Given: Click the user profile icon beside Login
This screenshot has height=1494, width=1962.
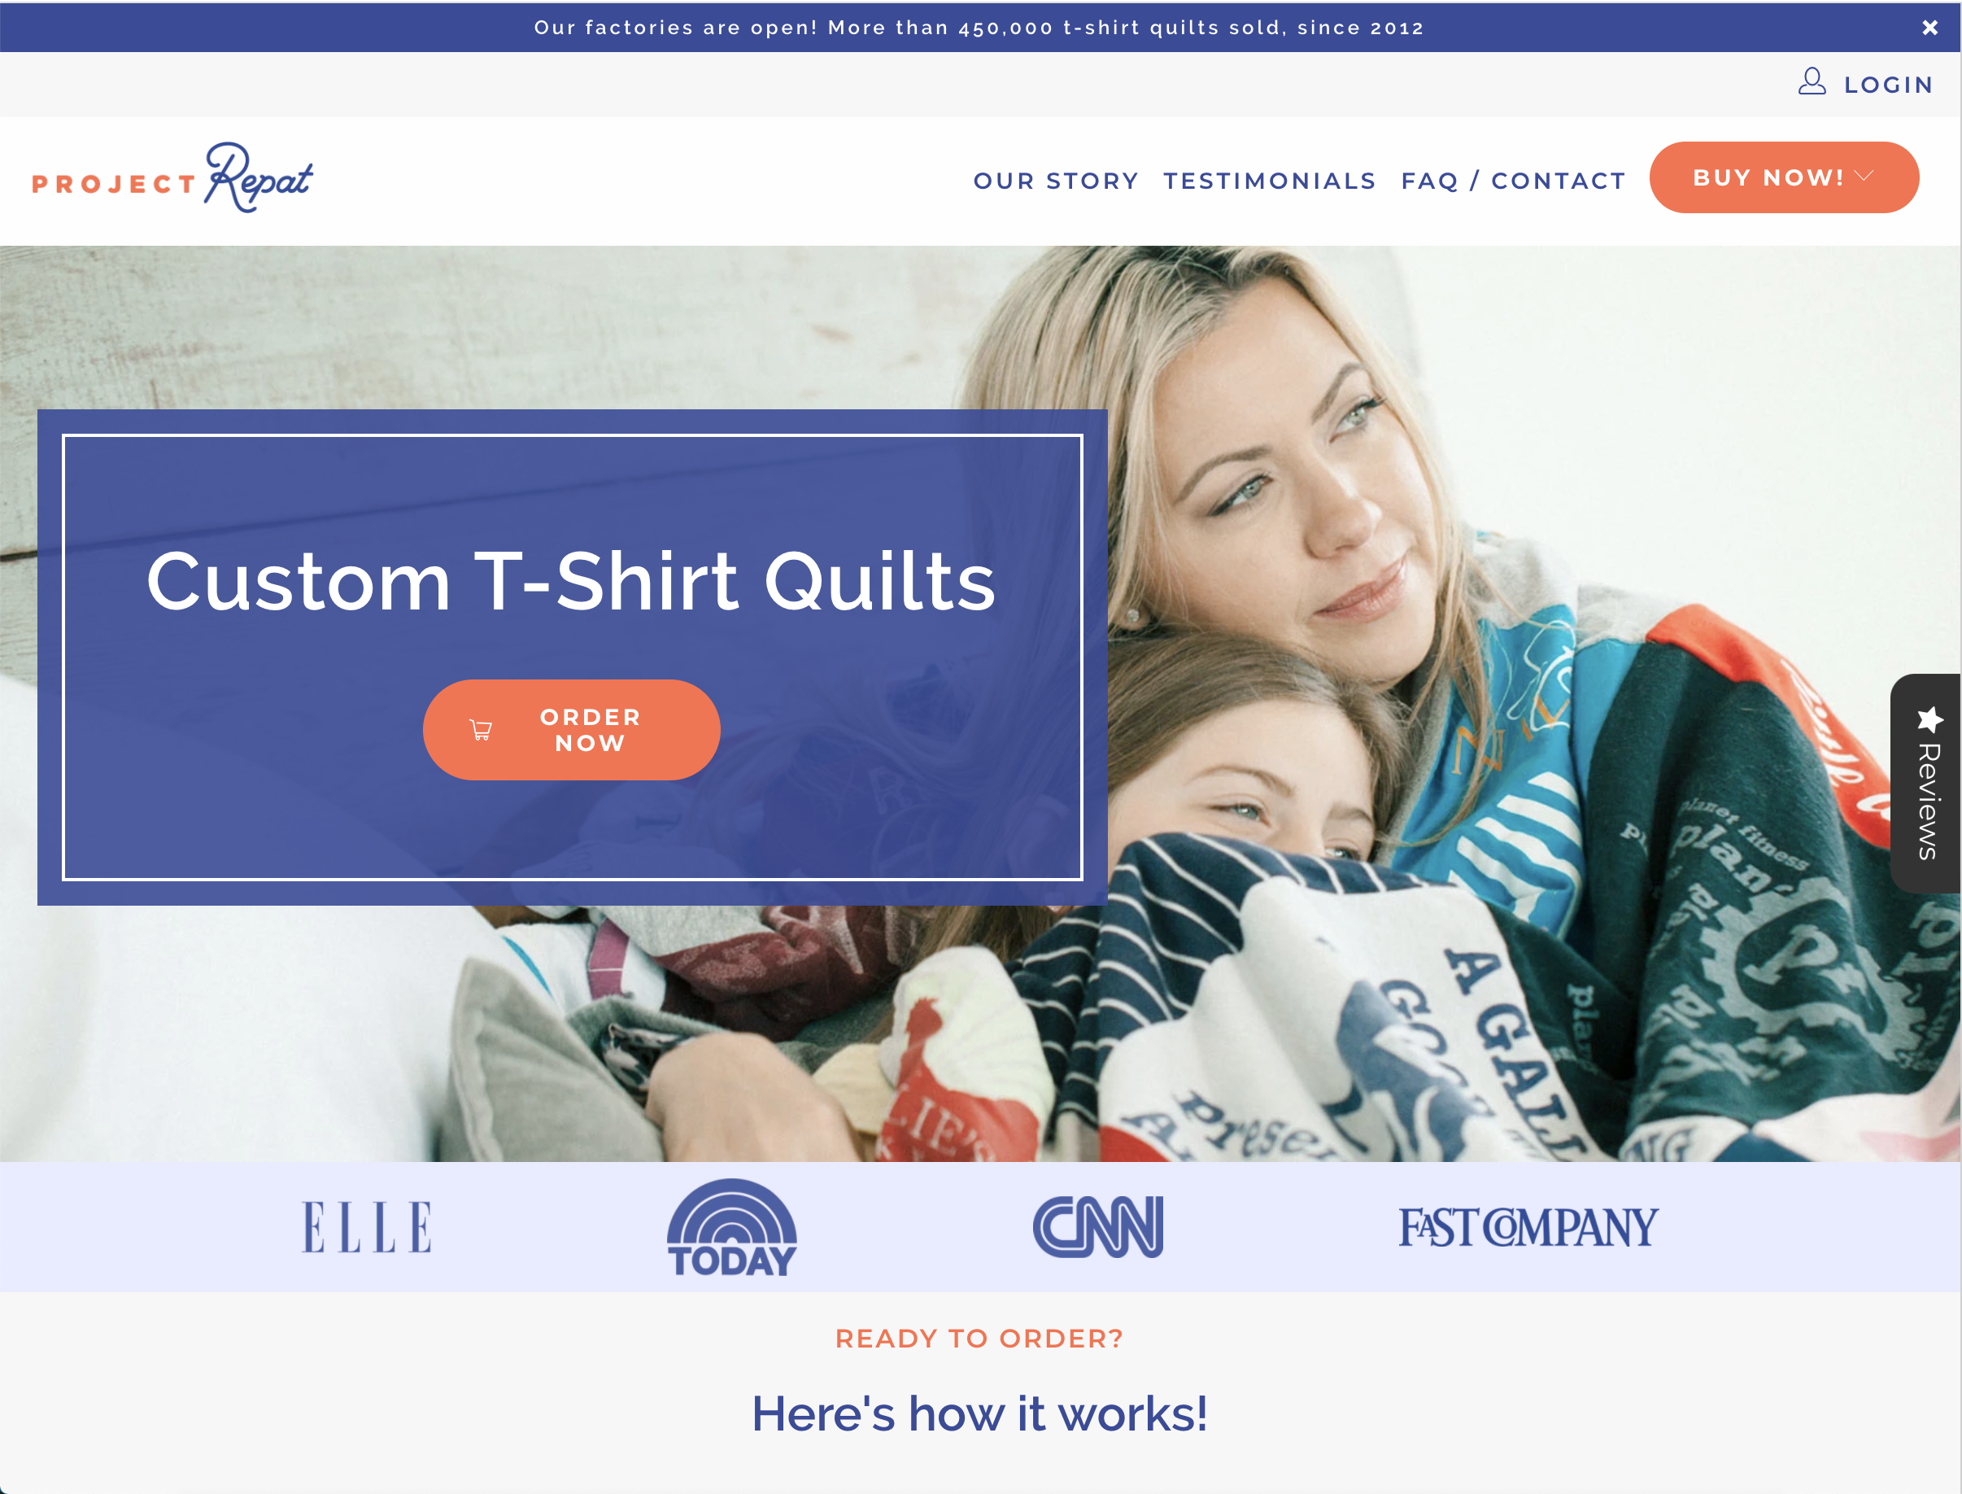Looking at the screenshot, I should [1812, 82].
